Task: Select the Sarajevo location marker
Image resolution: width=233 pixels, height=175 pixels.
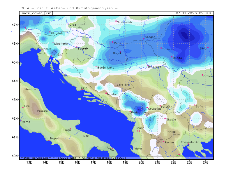Action: [116, 84]
